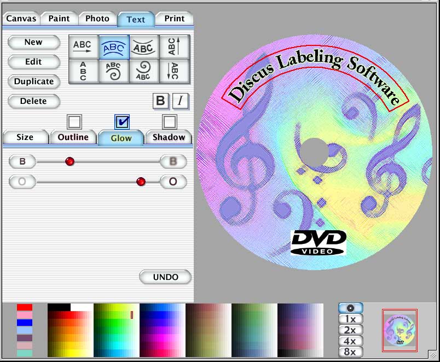The height and width of the screenshot is (362, 440).
Task: Toggle bold text formatting
Action: coord(160,101)
